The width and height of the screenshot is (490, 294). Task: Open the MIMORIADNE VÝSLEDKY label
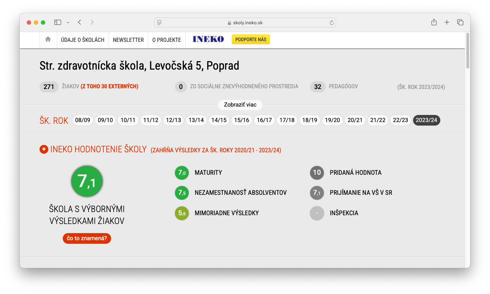[x=227, y=213]
